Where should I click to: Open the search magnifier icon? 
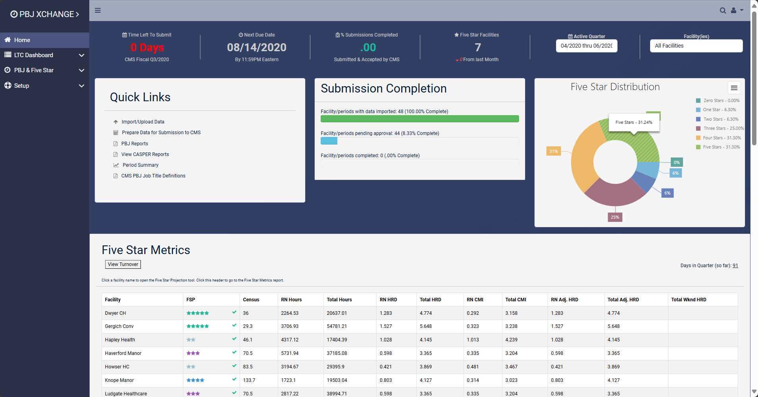coord(723,11)
